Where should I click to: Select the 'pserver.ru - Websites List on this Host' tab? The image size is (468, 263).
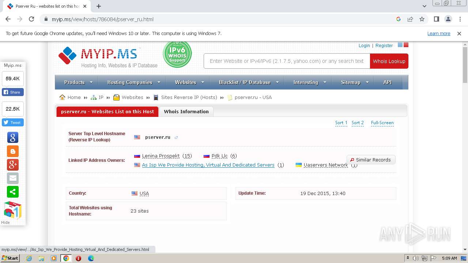click(x=107, y=111)
